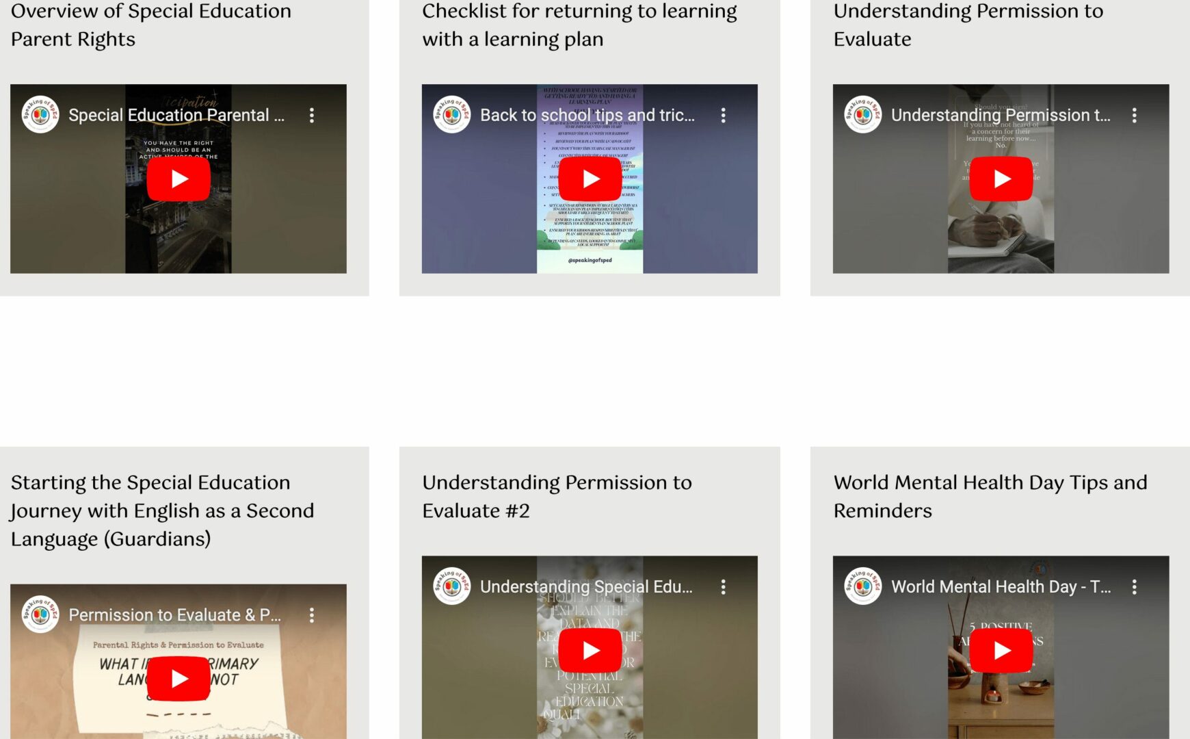Click channel avatar on Special Education Parental video
Image resolution: width=1190 pixels, height=739 pixels.
40,114
